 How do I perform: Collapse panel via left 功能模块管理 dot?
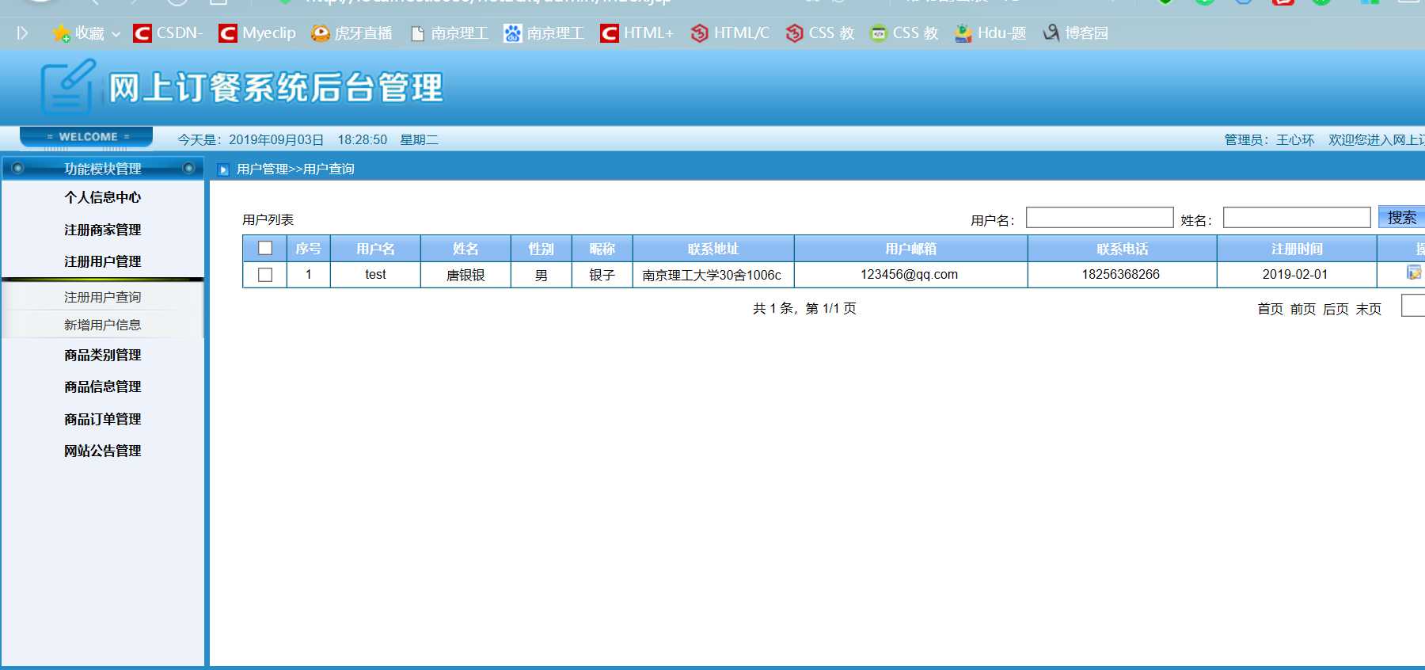[x=17, y=168]
